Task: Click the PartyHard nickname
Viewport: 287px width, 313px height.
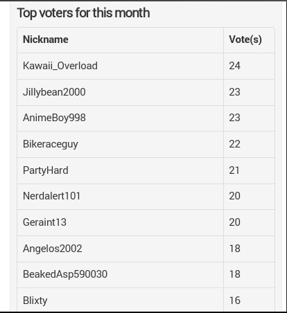Action: [x=46, y=170]
